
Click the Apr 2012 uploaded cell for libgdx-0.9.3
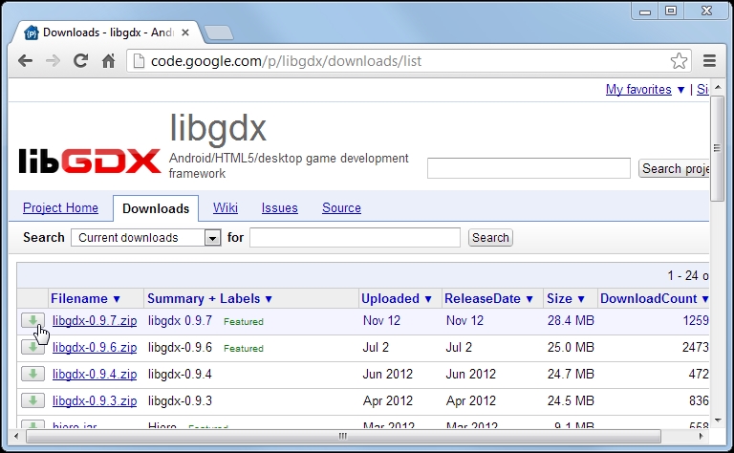(388, 400)
